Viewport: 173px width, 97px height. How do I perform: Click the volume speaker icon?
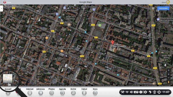(131, 92)
